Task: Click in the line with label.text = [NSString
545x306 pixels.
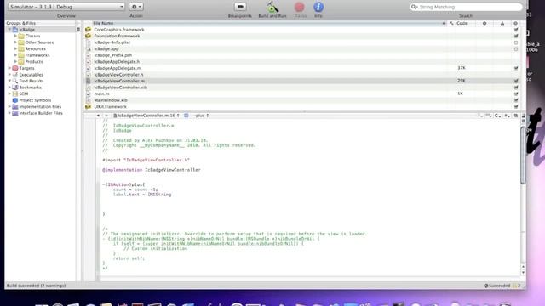Action: 142,195
